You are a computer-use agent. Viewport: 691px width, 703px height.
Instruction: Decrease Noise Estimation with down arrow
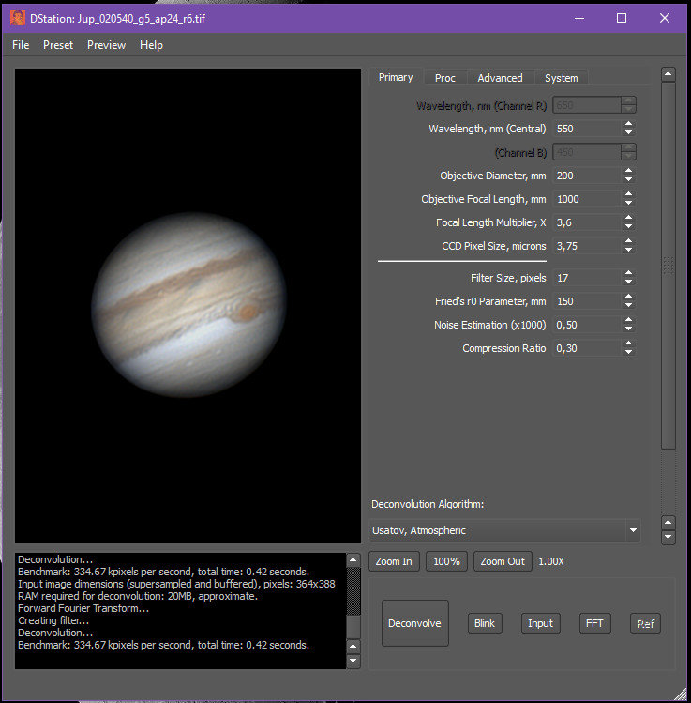[629, 329]
